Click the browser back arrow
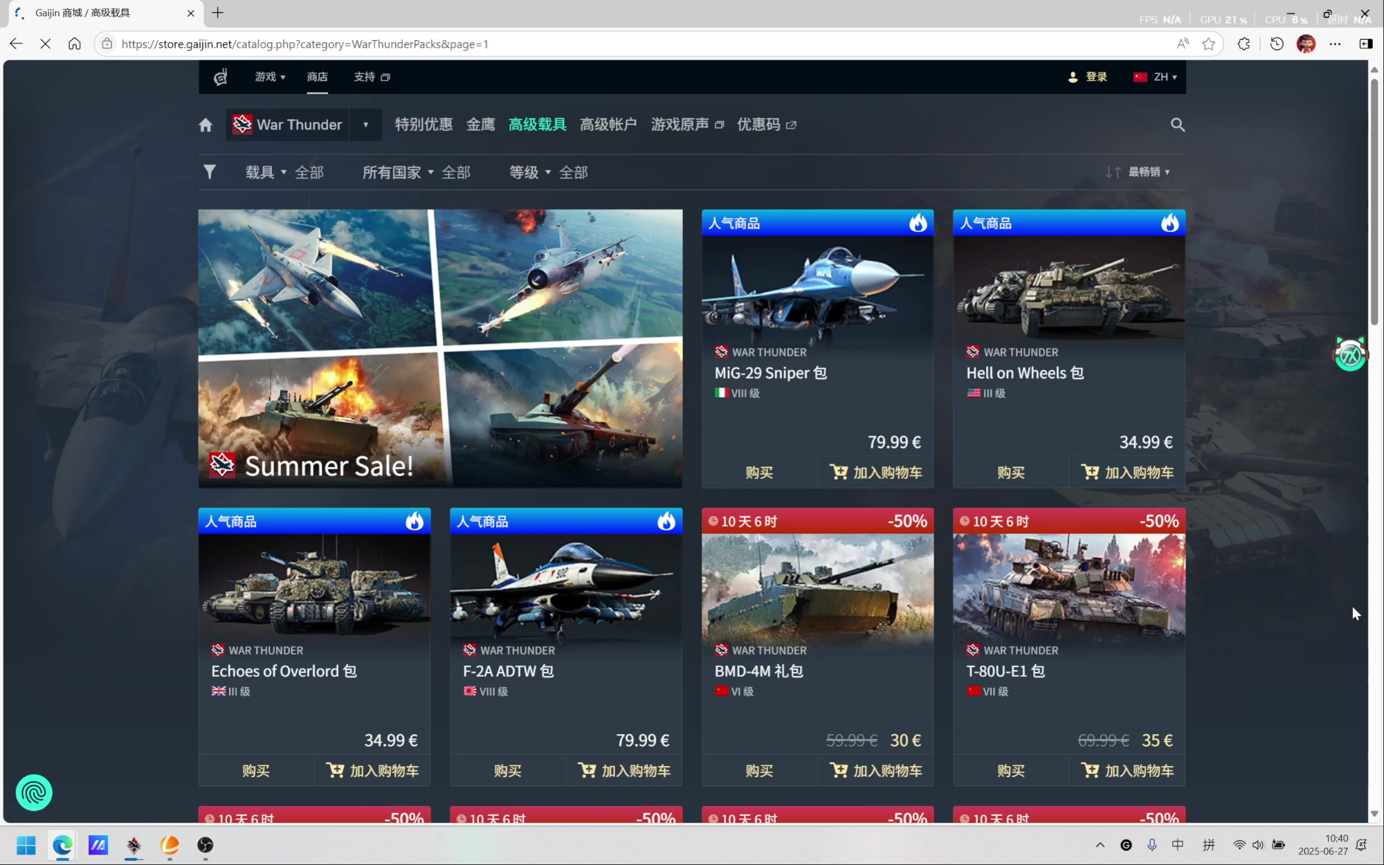Image resolution: width=1384 pixels, height=865 pixels. tap(16, 44)
